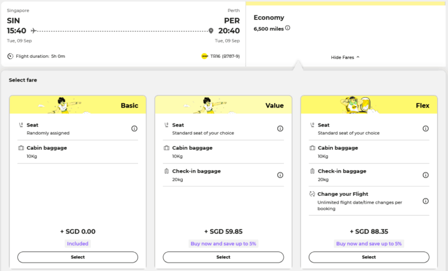Click the Flex fare yellow header
The width and height of the screenshot is (448, 271).
point(369,105)
